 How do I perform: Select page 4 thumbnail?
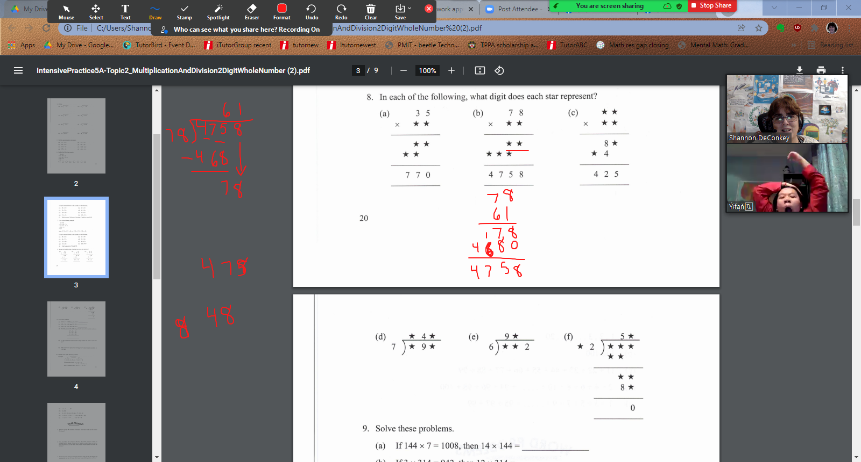(76, 339)
